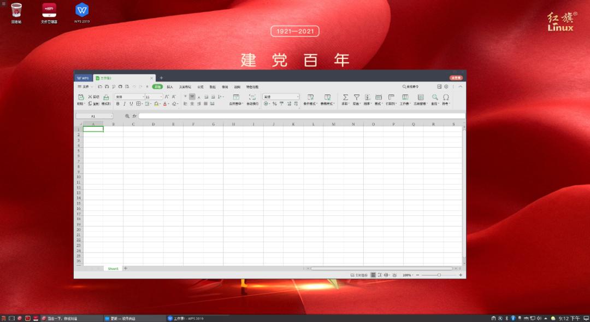Click the Copy icon
The image size is (590, 322).
pyautogui.click(x=90, y=103)
